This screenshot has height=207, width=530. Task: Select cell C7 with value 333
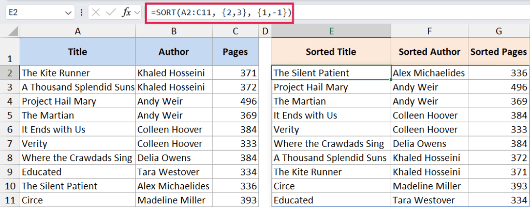pyautogui.click(x=235, y=144)
